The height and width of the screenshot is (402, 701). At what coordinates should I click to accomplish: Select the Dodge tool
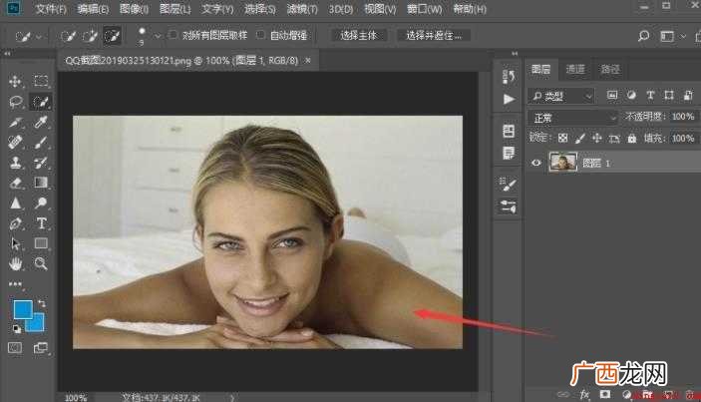[41, 203]
